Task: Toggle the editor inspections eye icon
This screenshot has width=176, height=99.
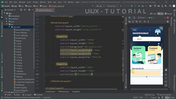Action: 123,16
